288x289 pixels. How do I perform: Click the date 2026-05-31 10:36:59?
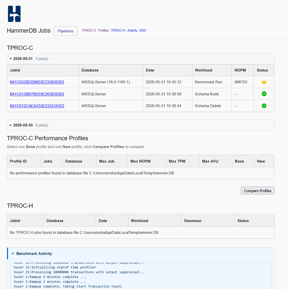tap(164, 94)
